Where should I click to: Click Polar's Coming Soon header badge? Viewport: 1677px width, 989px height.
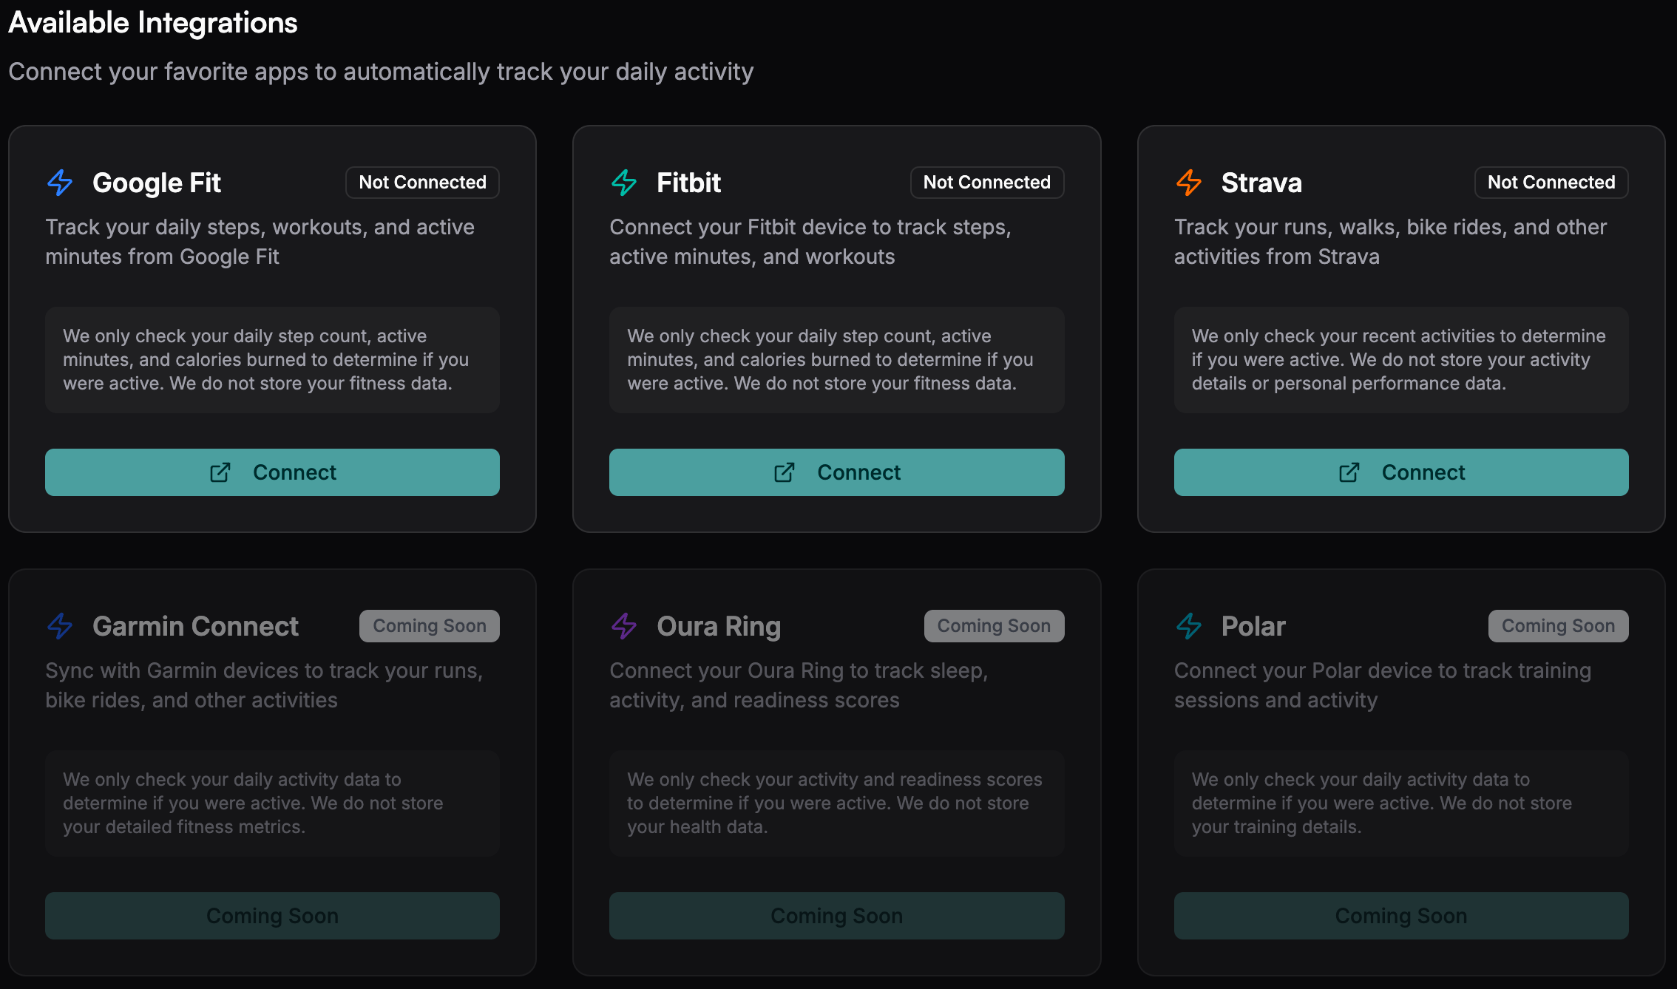click(1559, 626)
